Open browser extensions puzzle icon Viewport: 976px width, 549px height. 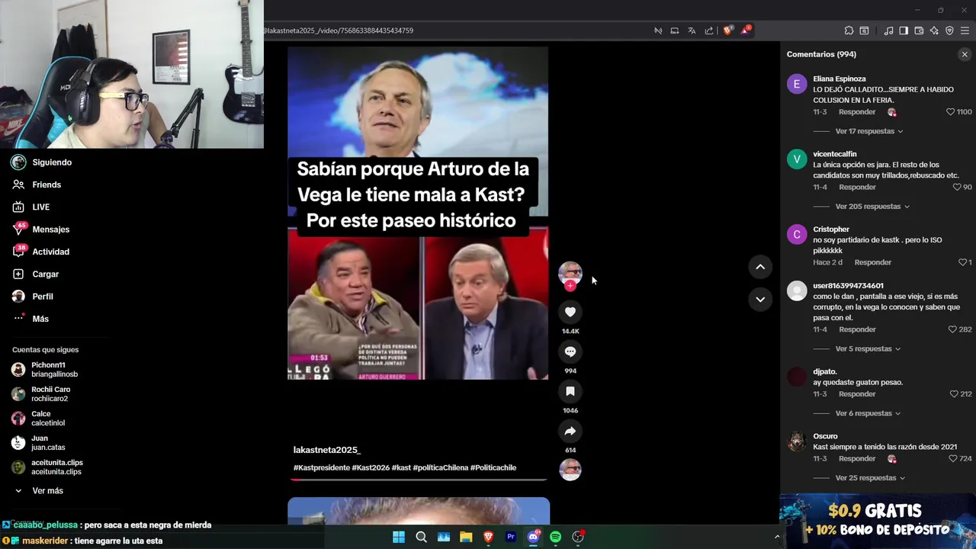click(849, 30)
